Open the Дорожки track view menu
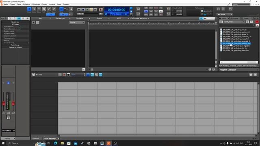The image size is (260, 146). 80,18
